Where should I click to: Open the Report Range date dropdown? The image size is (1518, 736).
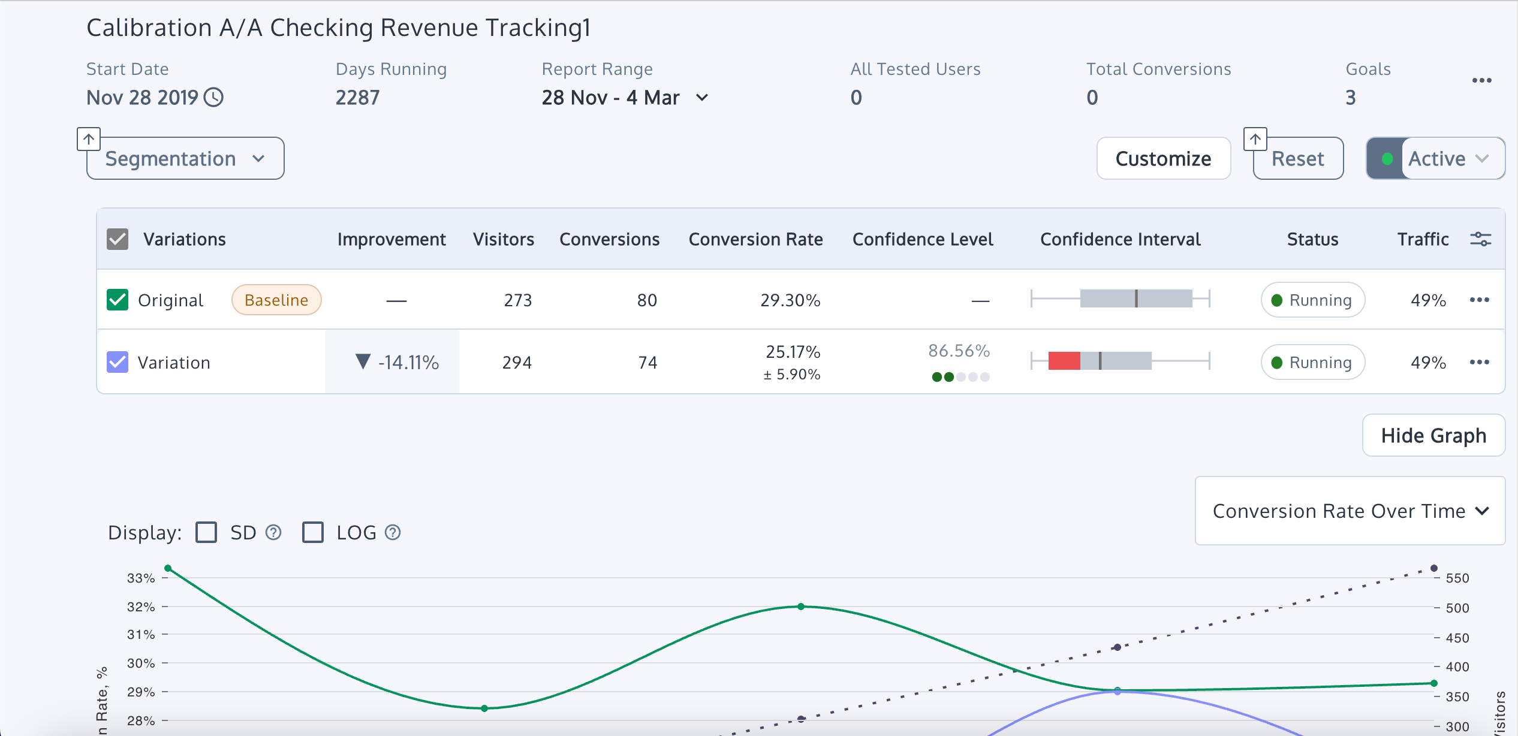click(x=625, y=98)
